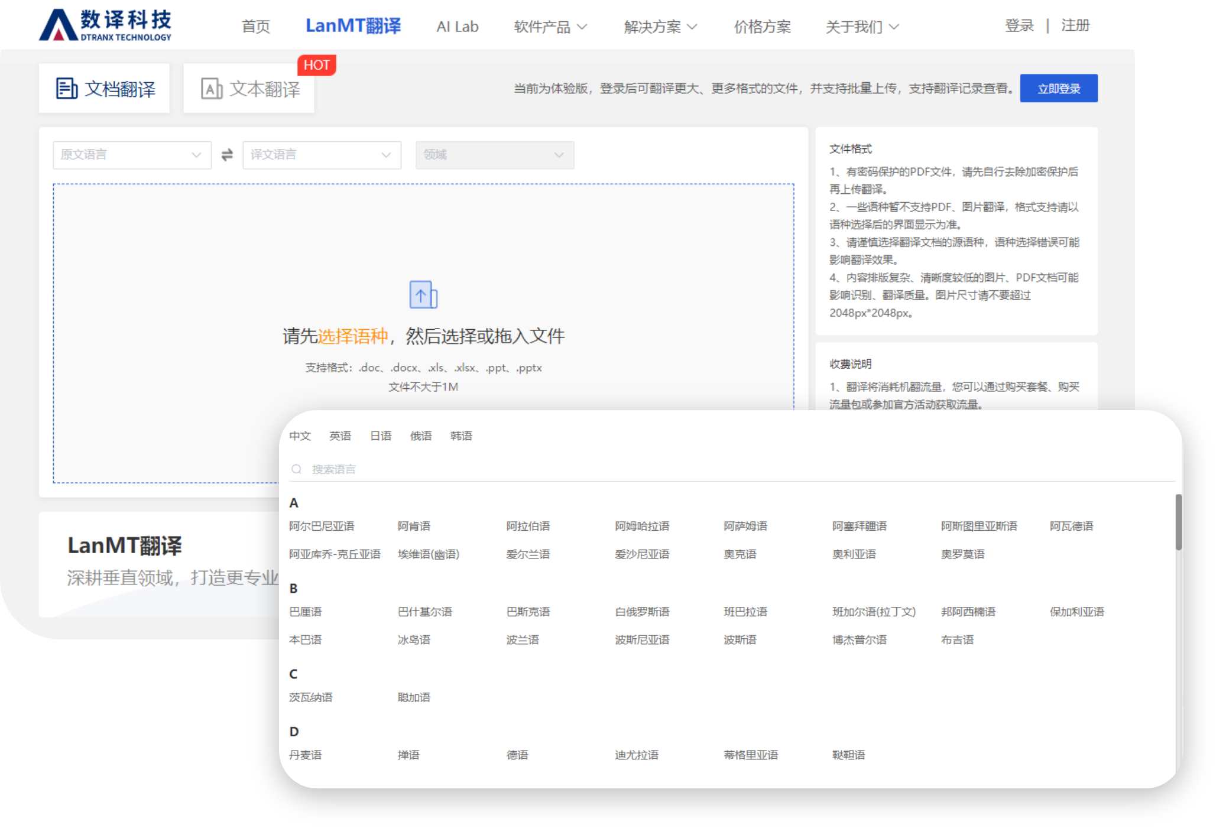Click the orange 选择语种 link
Image resolution: width=1226 pixels, height=838 pixels.
pyautogui.click(x=353, y=336)
